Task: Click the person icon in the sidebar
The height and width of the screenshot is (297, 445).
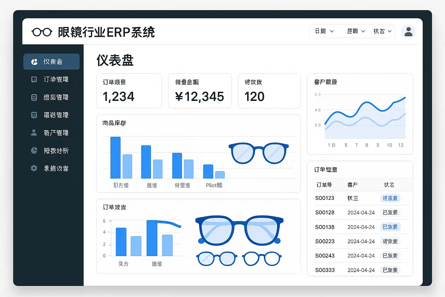Action: pos(34,133)
